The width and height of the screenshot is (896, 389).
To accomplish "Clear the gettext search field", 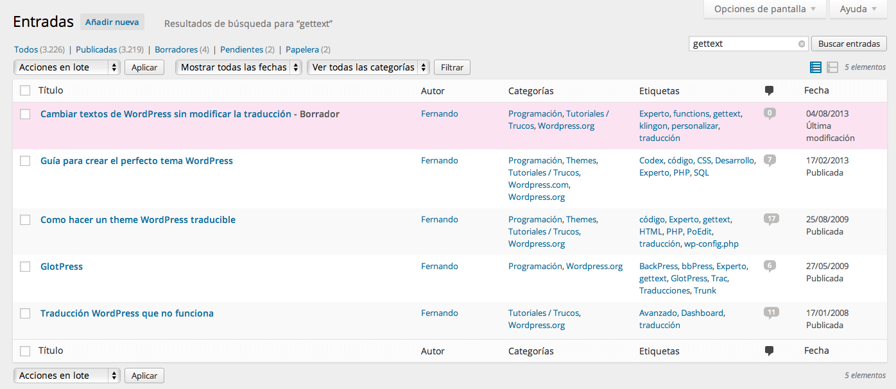I will point(802,44).
